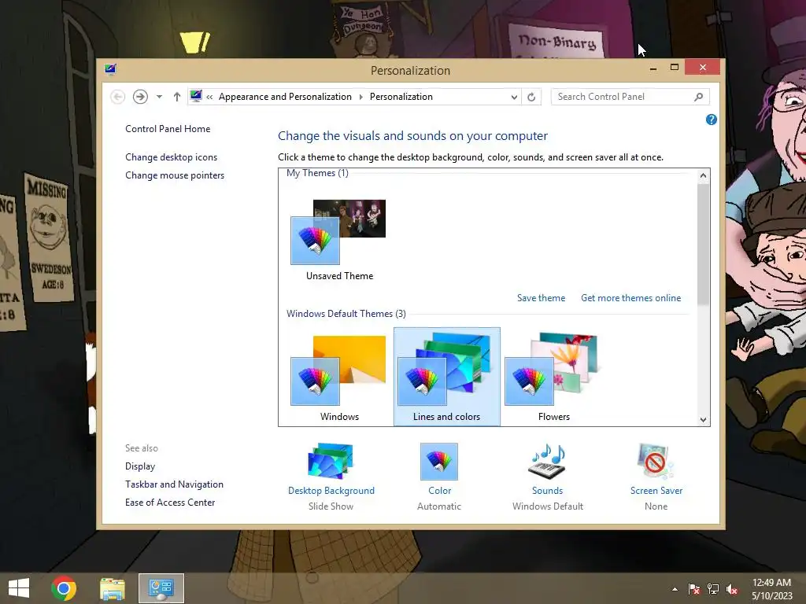Open the recent locations dropdown arrow
Viewport: 806px width, 604px height.
159,97
